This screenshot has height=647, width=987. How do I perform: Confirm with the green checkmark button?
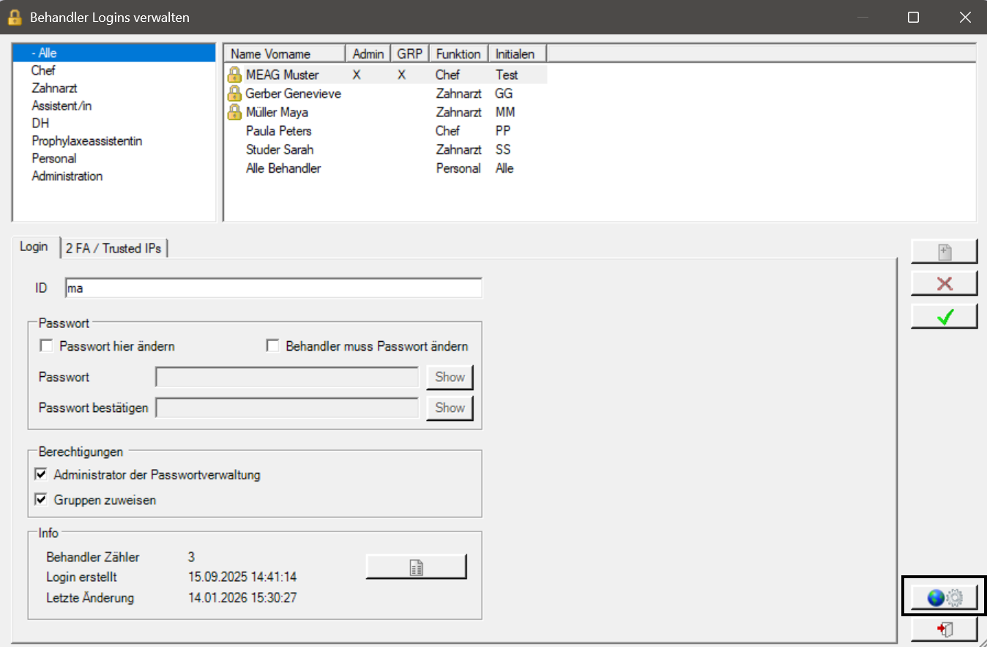[x=945, y=316]
